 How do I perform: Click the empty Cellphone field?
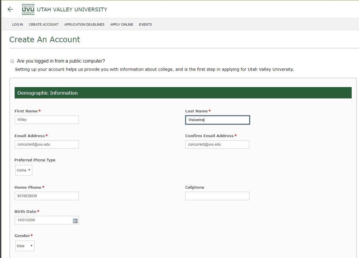tap(217, 196)
